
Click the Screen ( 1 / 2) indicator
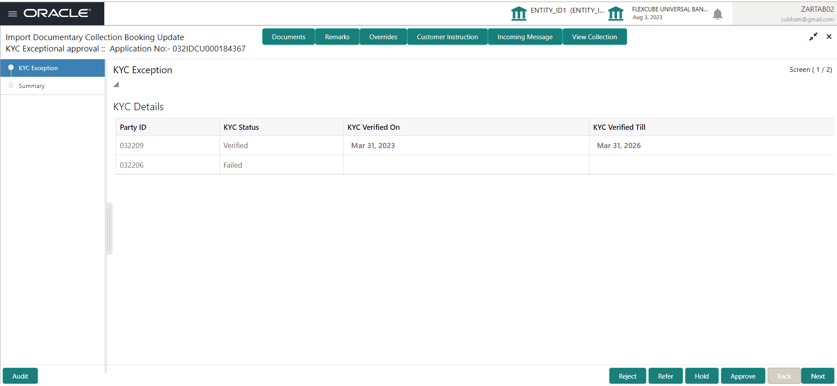tap(810, 70)
